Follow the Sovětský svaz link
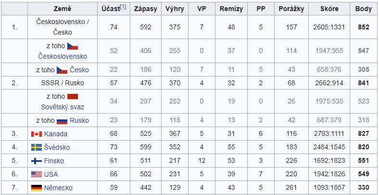The height and width of the screenshot is (195, 379). (63, 107)
